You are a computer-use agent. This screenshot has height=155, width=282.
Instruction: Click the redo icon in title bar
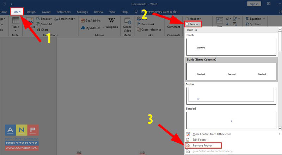coord(4,4)
